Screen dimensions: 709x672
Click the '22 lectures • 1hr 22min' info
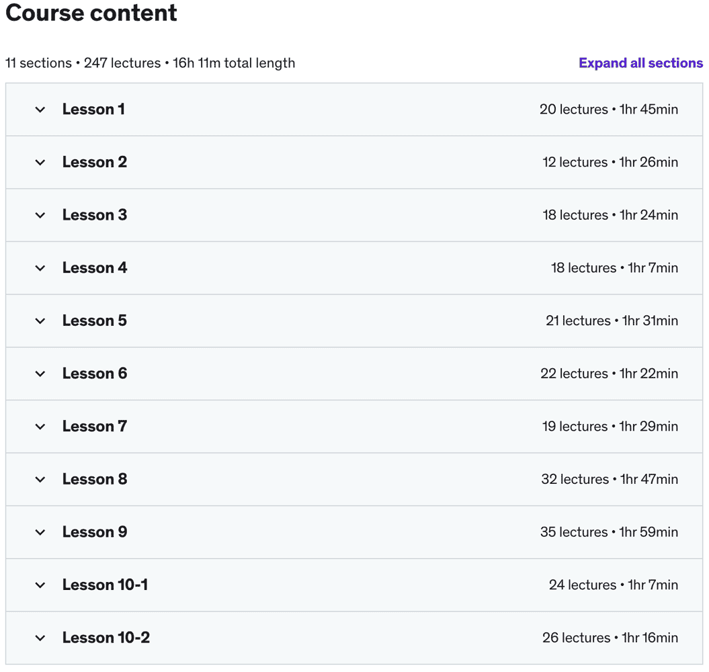[x=609, y=374]
